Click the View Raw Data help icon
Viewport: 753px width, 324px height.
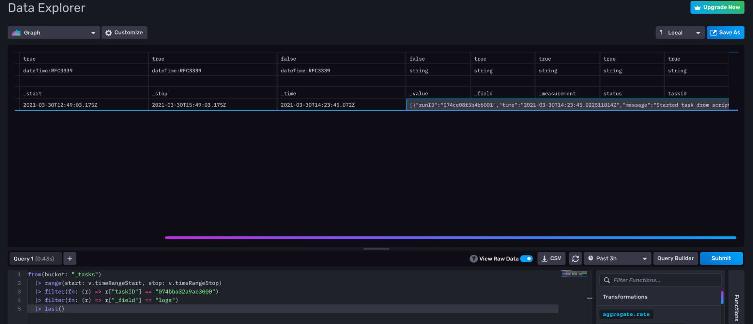coord(473,259)
